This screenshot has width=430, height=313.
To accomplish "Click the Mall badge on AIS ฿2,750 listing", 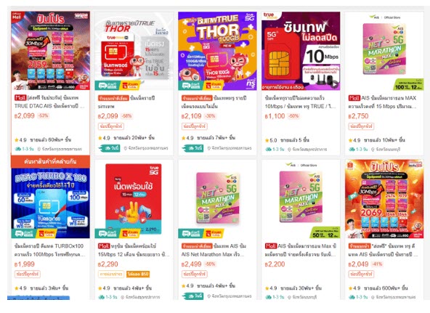I will tap(354, 98).
